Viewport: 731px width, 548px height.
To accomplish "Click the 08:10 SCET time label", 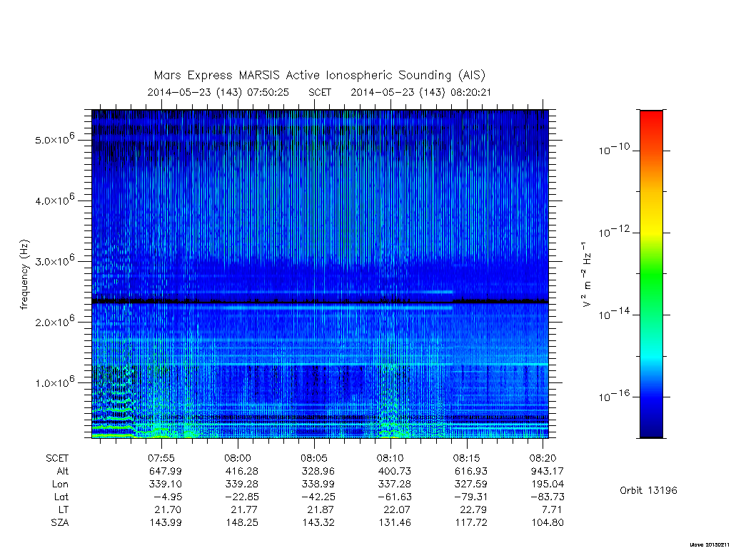I will point(390,458).
